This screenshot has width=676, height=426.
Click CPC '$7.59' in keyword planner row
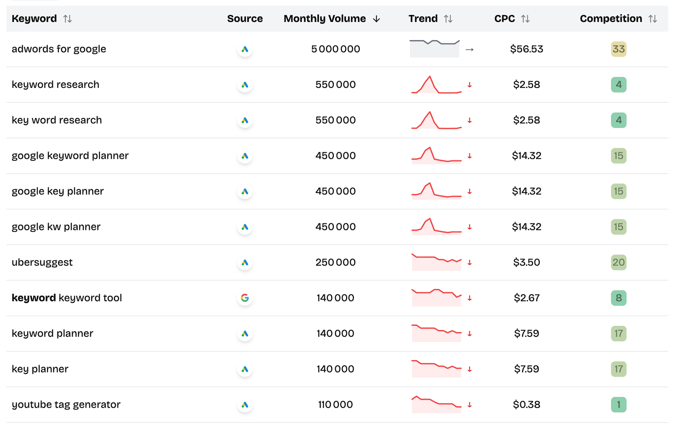pos(526,333)
